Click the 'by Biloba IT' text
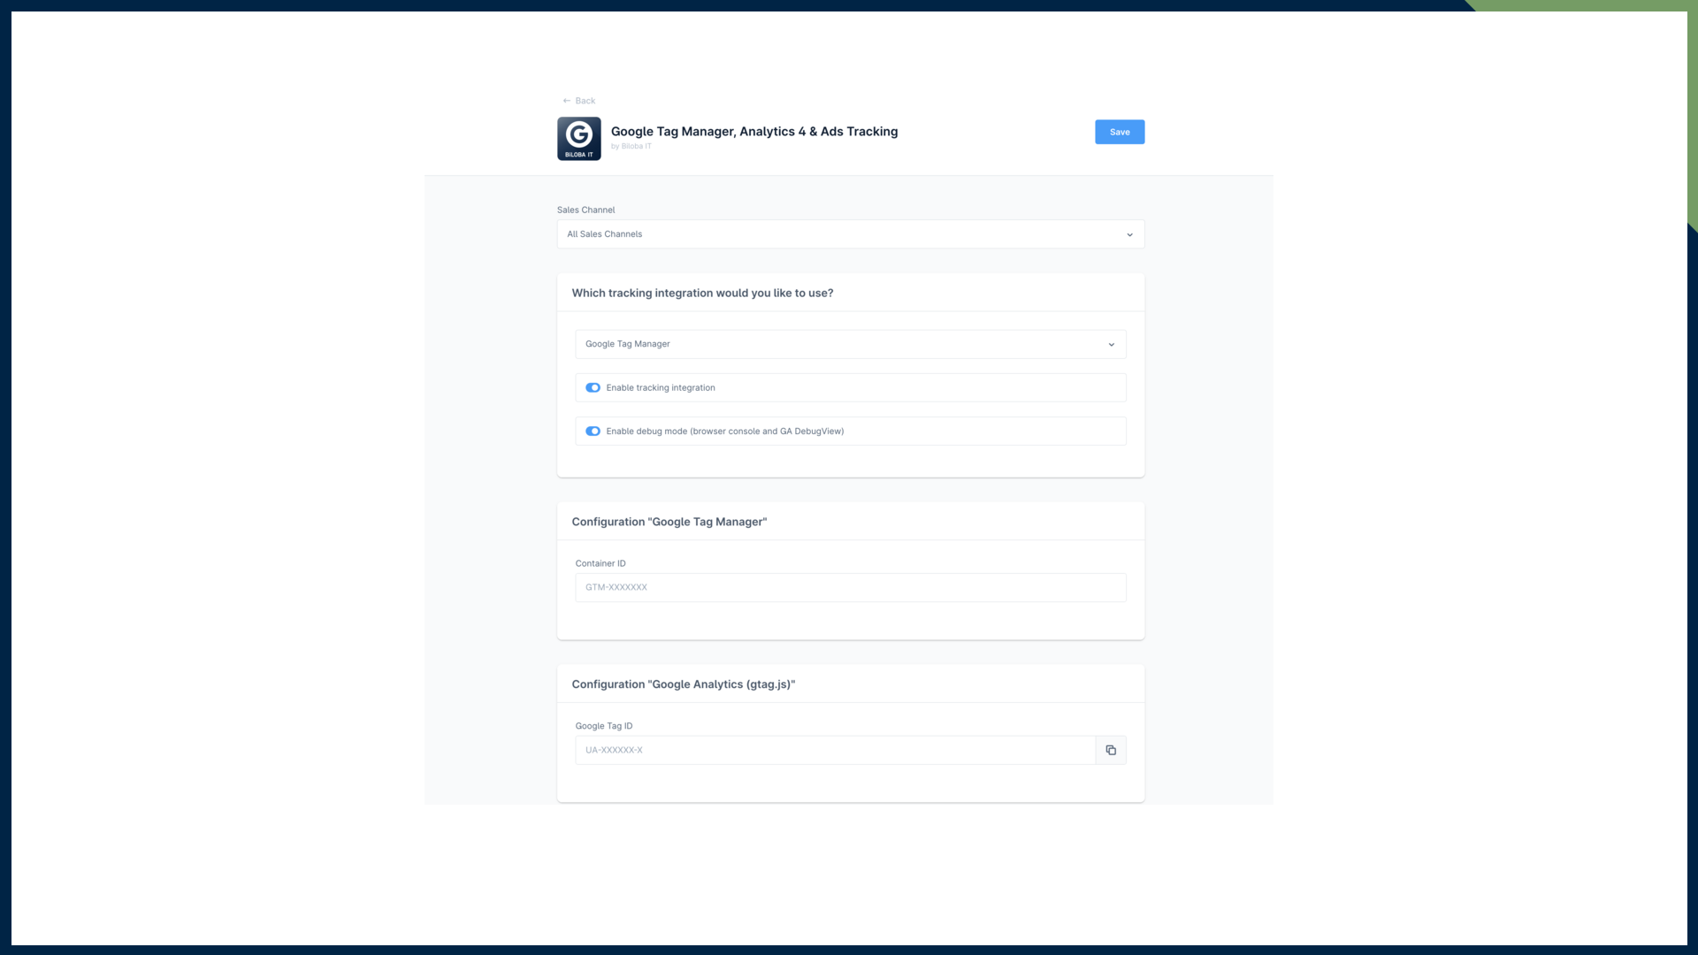Viewport: 1698px width, 955px height. coord(631,147)
